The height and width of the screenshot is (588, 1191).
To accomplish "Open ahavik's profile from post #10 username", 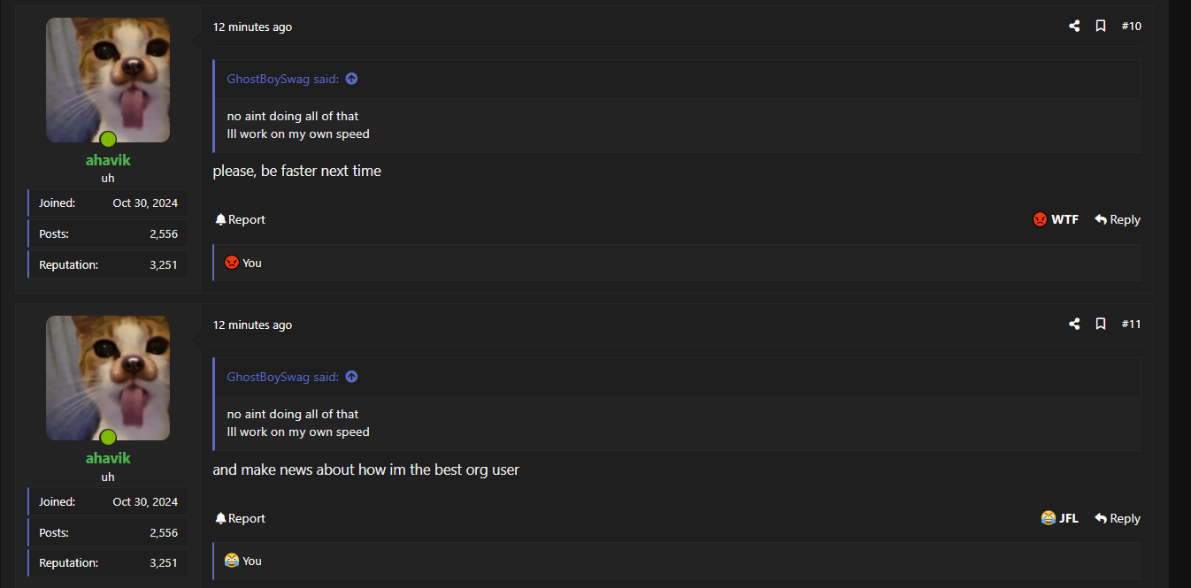I will click(108, 160).
